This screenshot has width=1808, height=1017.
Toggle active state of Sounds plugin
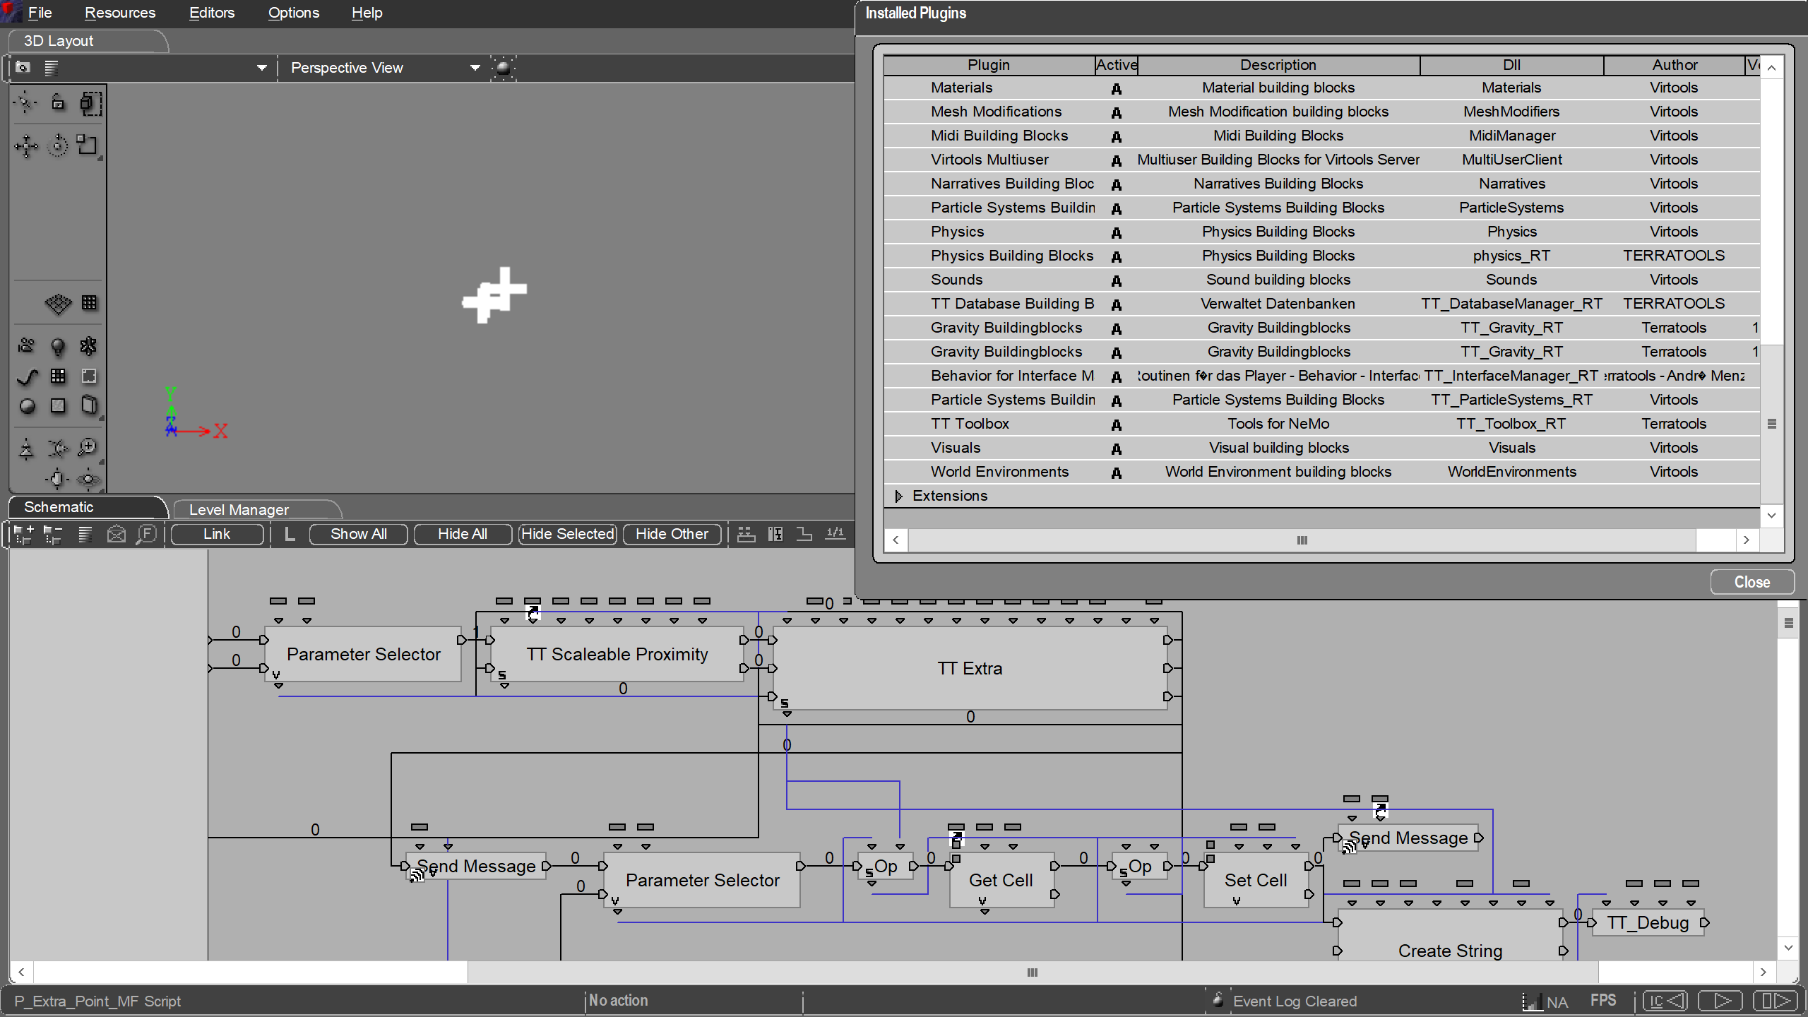(x=1116, y=280)
